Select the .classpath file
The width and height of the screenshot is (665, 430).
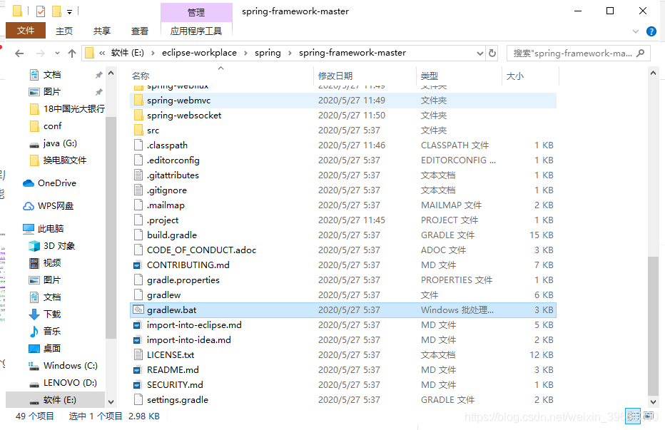[343, 145]
